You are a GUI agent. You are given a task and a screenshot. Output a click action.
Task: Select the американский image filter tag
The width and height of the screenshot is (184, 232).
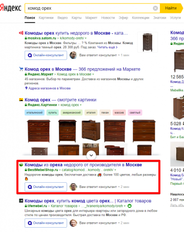71,113
